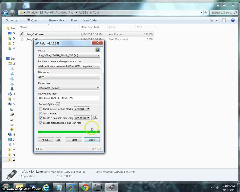Sort by Date modified column header
240x192 pixels.
click(x=90, y=27)
